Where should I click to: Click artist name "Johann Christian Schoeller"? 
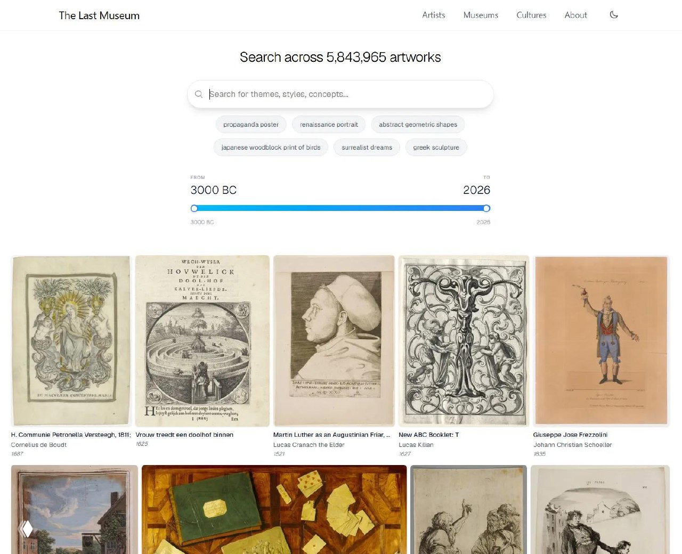coord(573,445)
